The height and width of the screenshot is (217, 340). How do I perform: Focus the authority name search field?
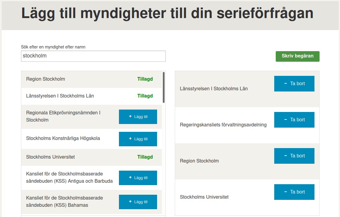(x=93, y=56)
